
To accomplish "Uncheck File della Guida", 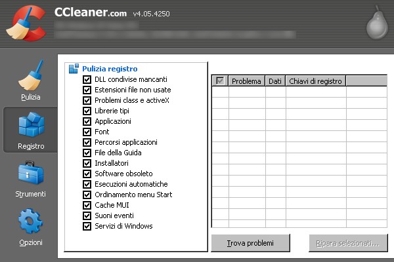I will 87,153.
